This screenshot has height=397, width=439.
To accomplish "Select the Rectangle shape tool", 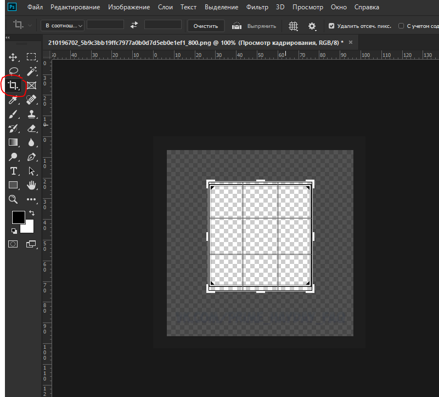I will point(13,185).
